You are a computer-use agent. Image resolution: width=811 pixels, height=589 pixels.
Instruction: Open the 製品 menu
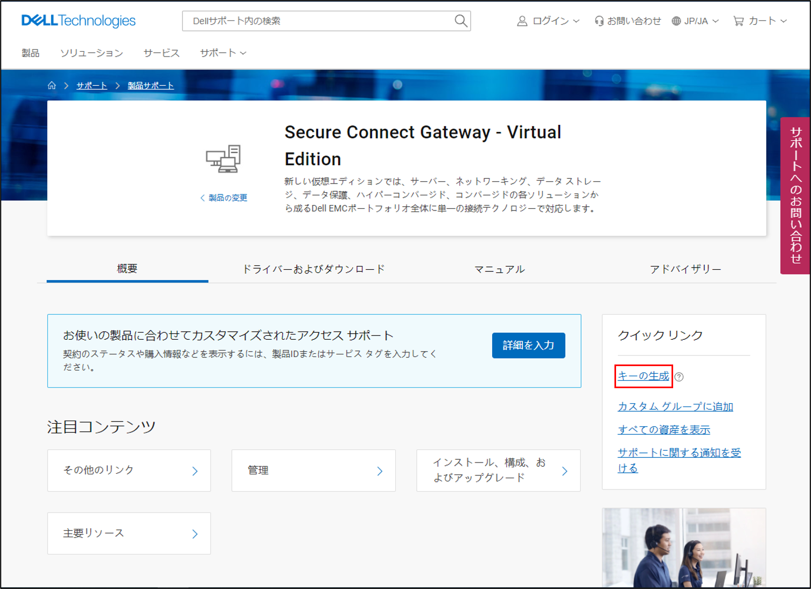coord(31,53)
